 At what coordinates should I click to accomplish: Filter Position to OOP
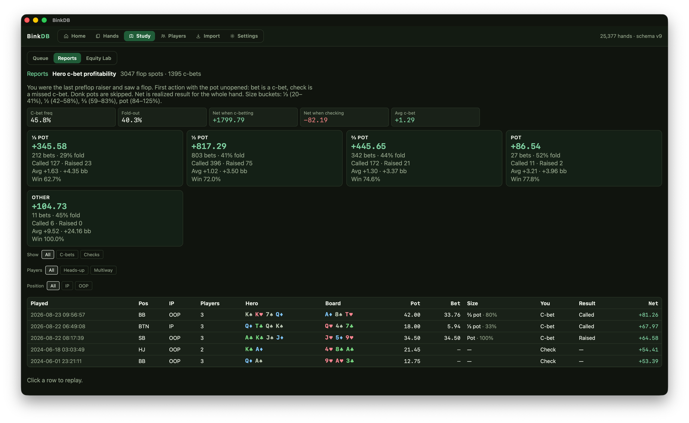[84, 286]
